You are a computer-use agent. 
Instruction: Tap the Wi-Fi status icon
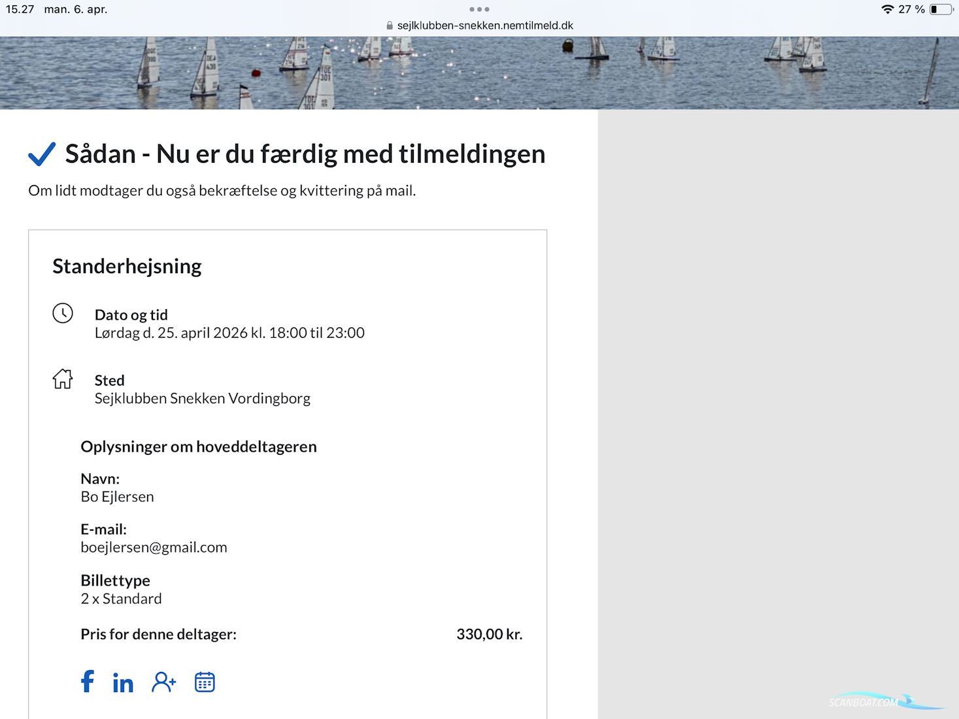(887, 9)
